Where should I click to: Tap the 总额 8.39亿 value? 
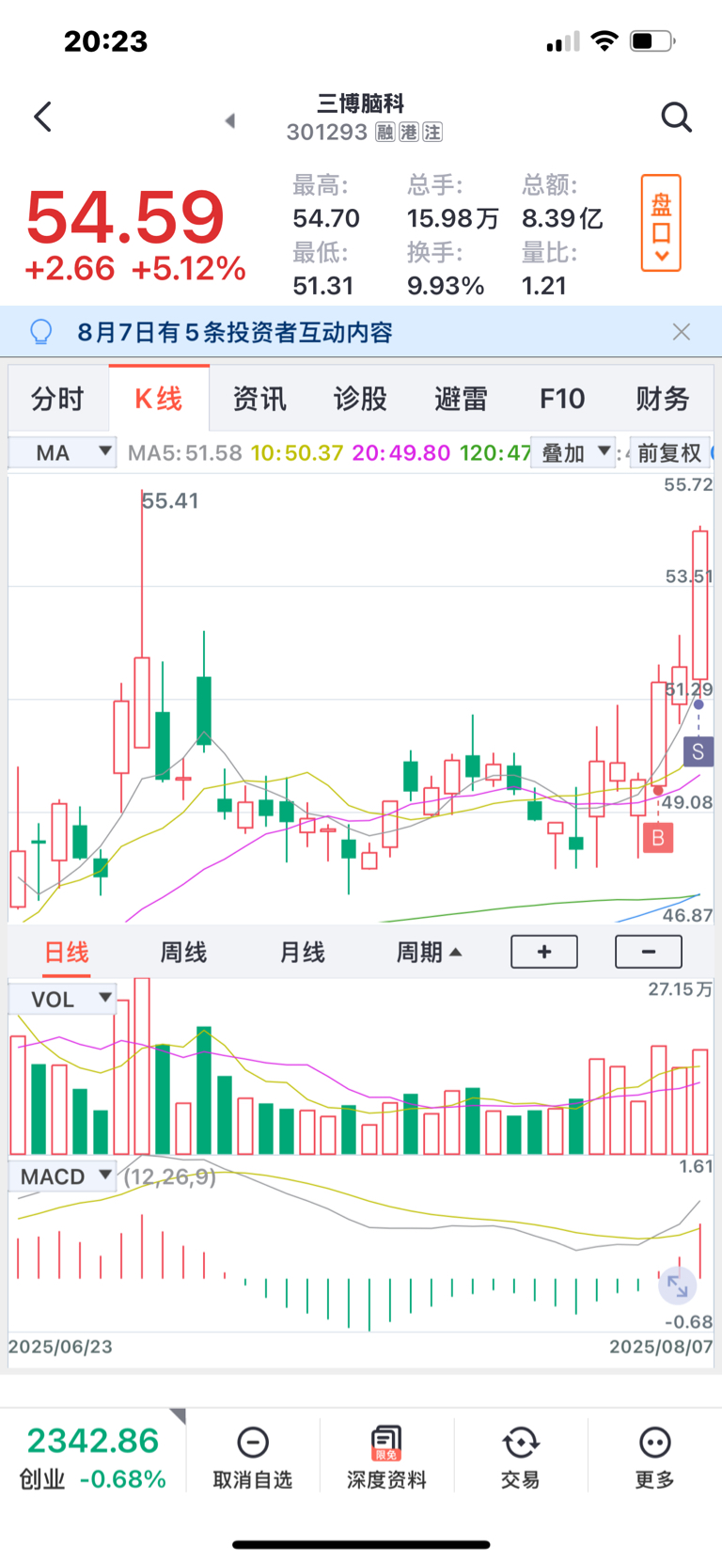pos(562,218)
